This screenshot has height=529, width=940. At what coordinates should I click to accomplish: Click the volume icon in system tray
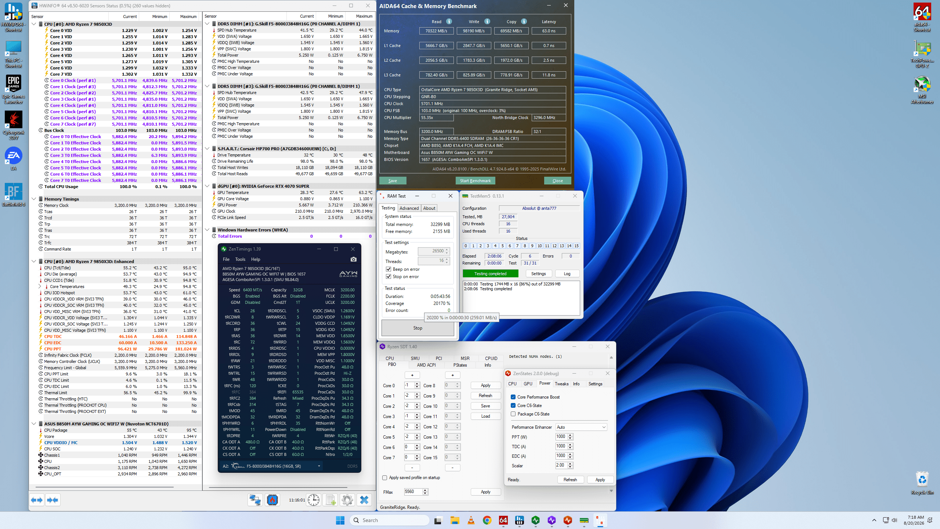894,520
